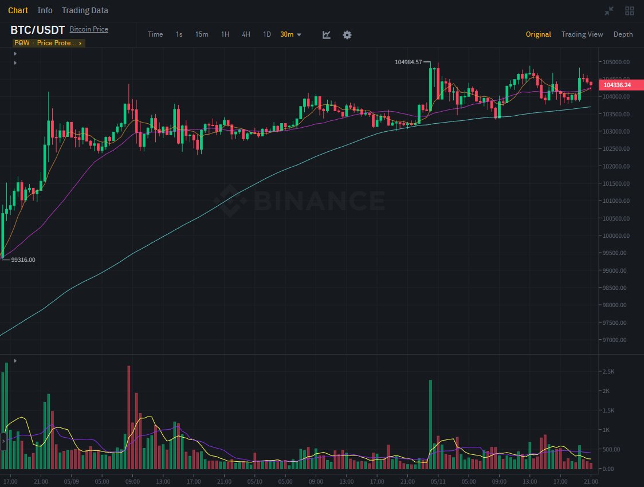Open chart settings gear icon
Screen dimensions: 644x487
pyautogui.click(x=347, y=35)
